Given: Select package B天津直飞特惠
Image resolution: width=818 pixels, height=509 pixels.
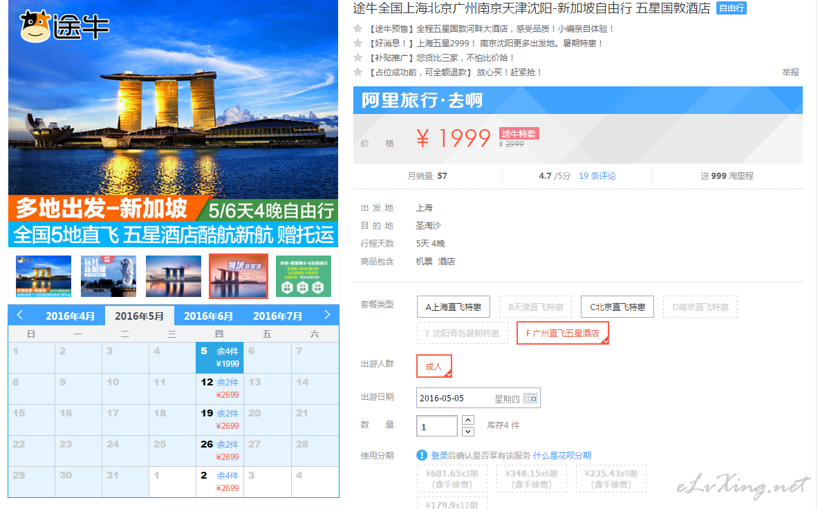Looking at the screenshot, I should 536,307.
